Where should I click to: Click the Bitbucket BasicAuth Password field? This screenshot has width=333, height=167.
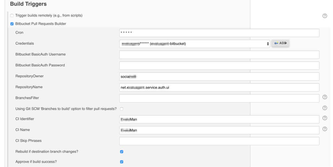click(219, 66)
